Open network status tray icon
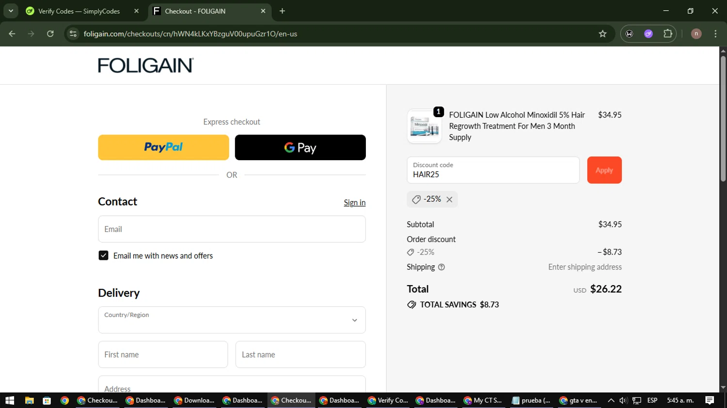This screenshot has height=408, width=727. point(637,400)
